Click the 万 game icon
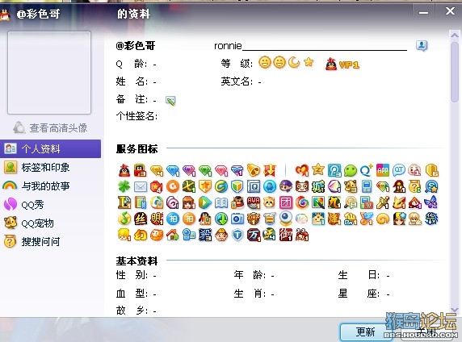The height and width of the screenshot is (342, 462). coord(254,235)
